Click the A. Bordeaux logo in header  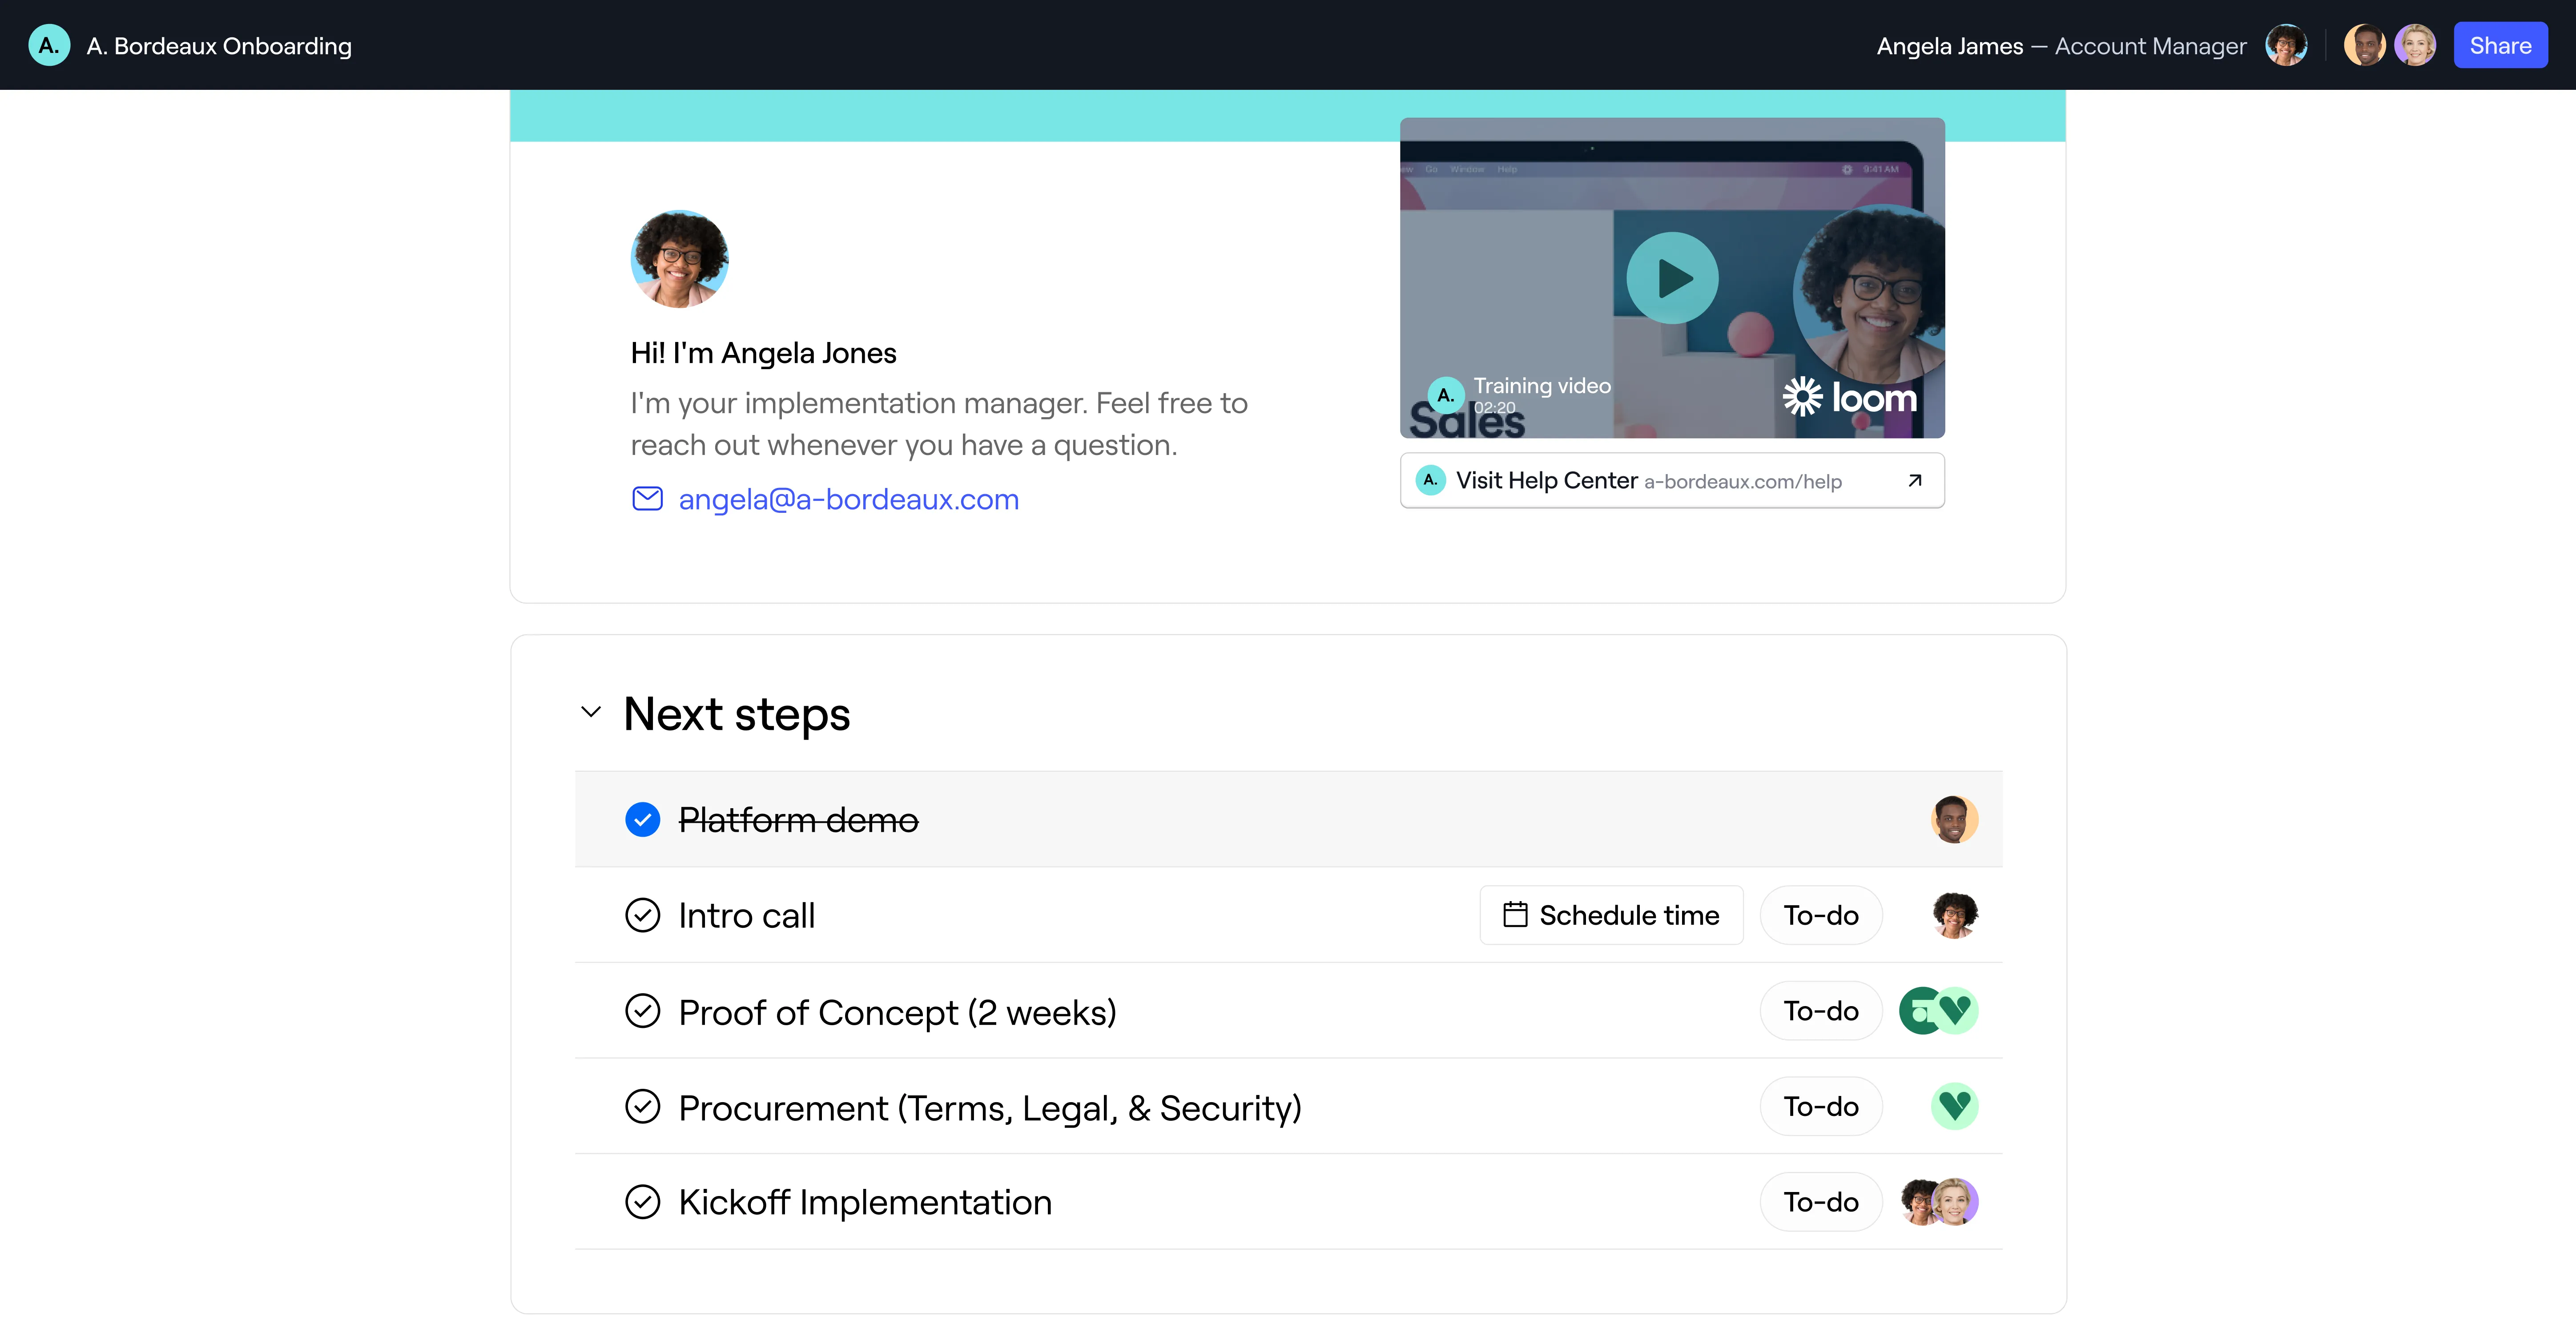point(49,46)
